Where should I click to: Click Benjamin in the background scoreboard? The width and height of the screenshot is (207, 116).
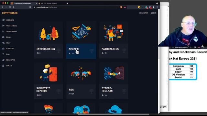click(x=178, y=66)
